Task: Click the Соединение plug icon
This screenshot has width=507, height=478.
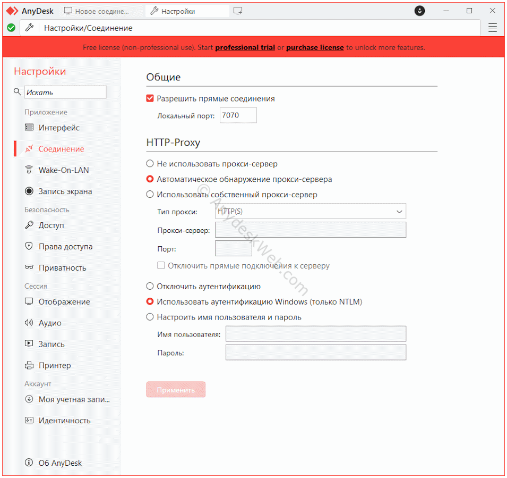Action: [29, 149]
